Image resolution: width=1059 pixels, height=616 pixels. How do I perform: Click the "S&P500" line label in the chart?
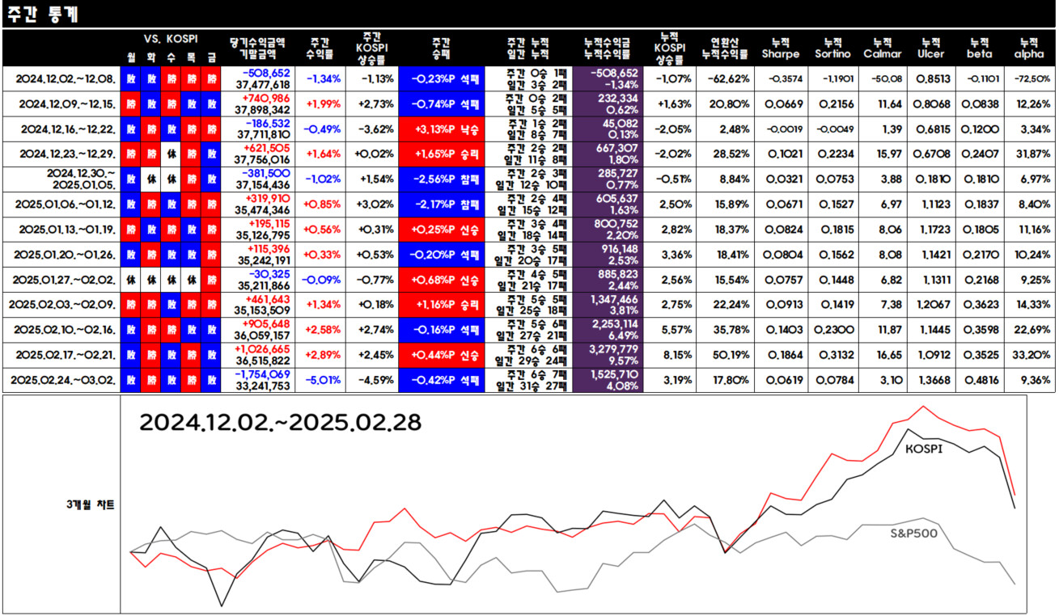pyautogui.click(x=914, y=534)
